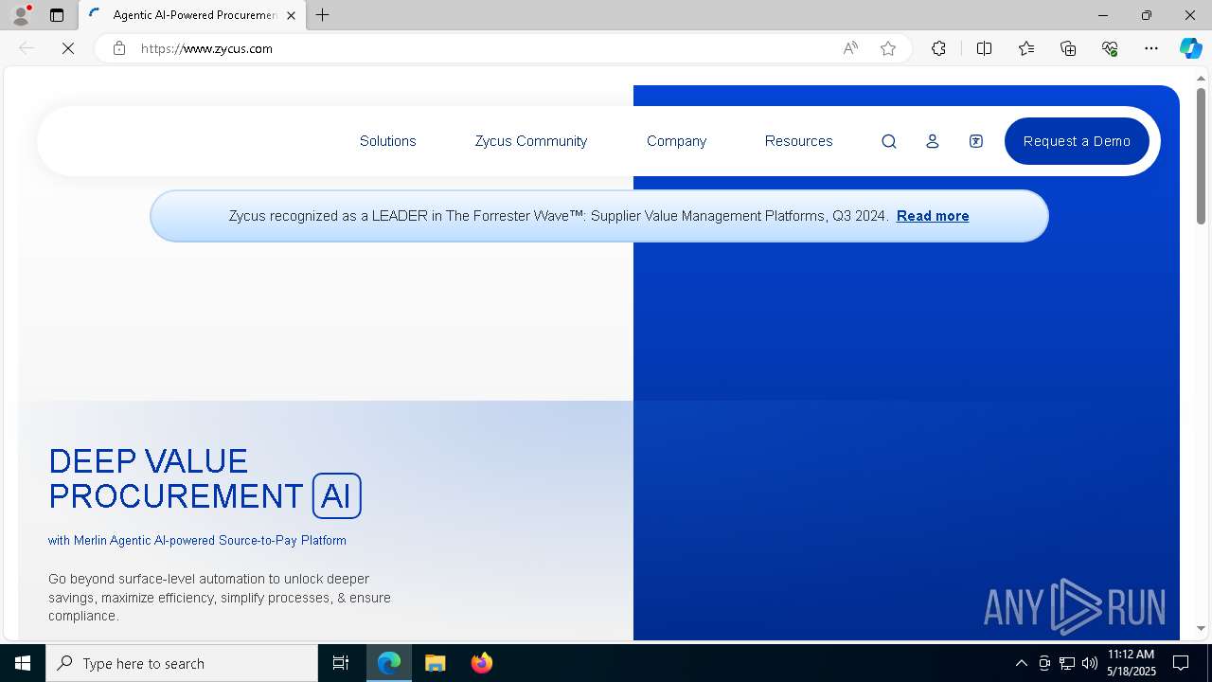Viewport: 1212px width, 682px height.
Task: Open the Copilot sidebar
Action: [1190, 48]
